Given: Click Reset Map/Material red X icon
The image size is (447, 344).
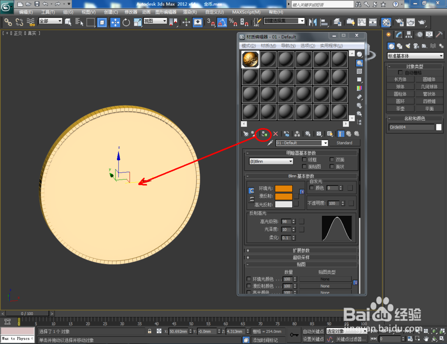Looking at the screenshot, I should coord(275,134).
